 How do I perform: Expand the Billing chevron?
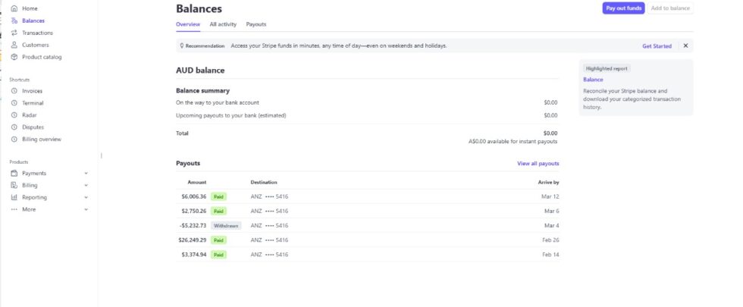point(86,186)
